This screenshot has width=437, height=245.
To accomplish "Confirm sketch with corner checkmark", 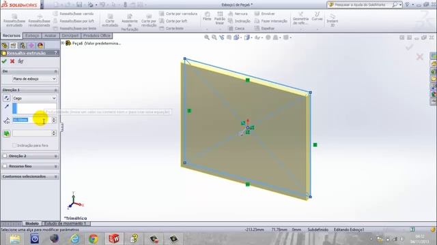I will pyautogui.click(x=409, y=47).
